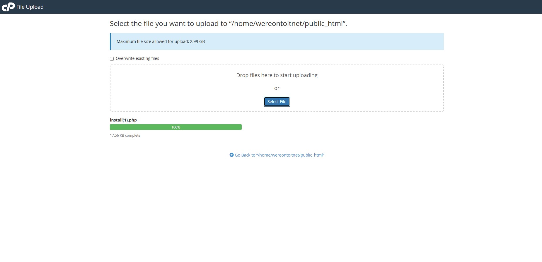Click the 17.56 KB complete status
Image resolution: width=542 pixels, height=262 pixels.
point(125,136)
